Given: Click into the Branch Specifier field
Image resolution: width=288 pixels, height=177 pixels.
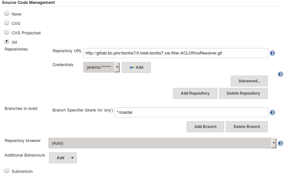Looking at the screenshot, I should [x=191, y=112].
